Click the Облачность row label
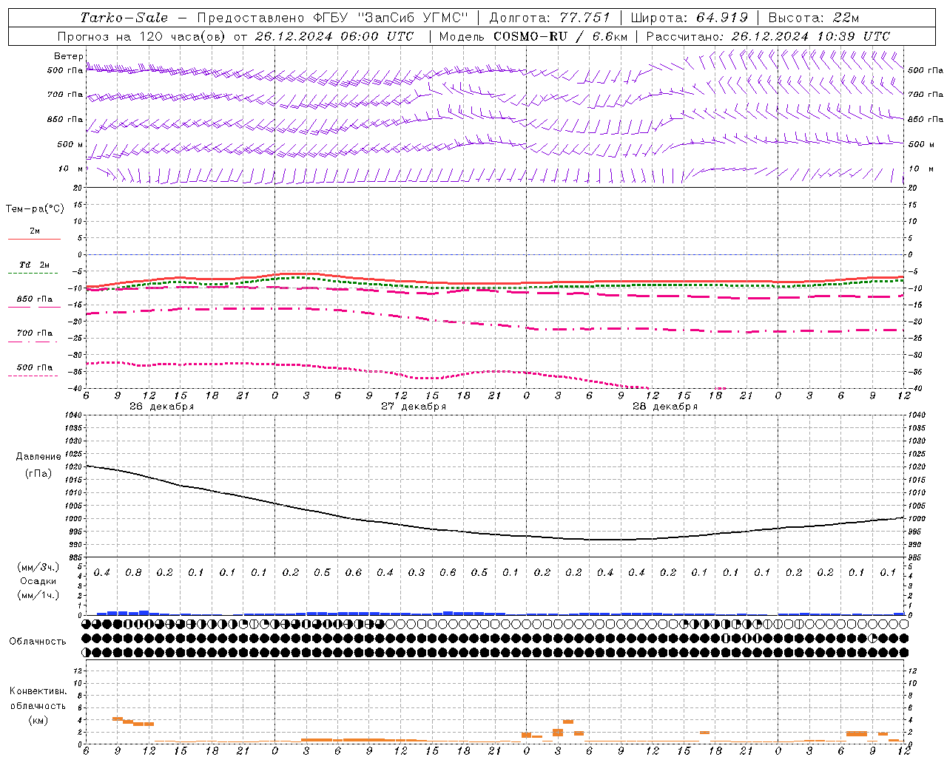The image size is (947, 757). (38, 641)
